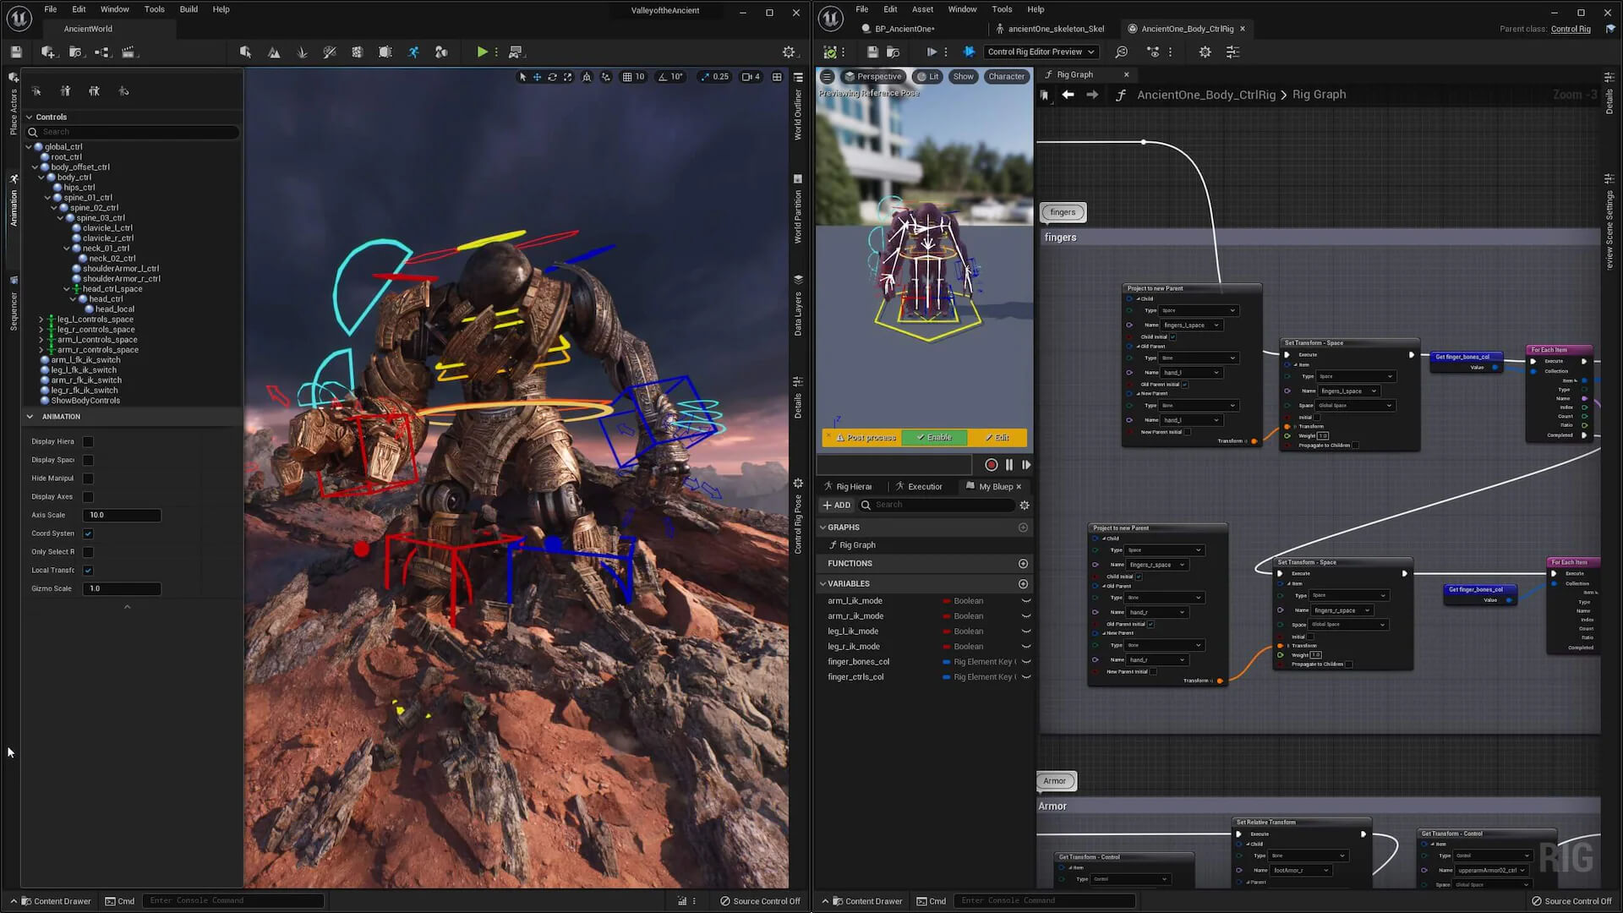Image resolution: width=1623 pixels, height=913 pixels.
Task: Select the Landscape mode icon
Action: pos(274,52)
